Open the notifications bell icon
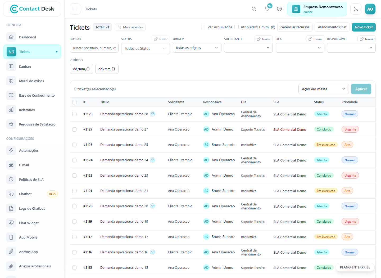This screenshot has width=381, height=278. 267,9
